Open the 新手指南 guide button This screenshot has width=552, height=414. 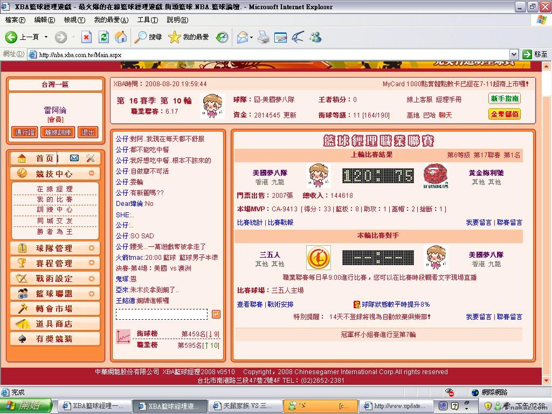[505, 99]
